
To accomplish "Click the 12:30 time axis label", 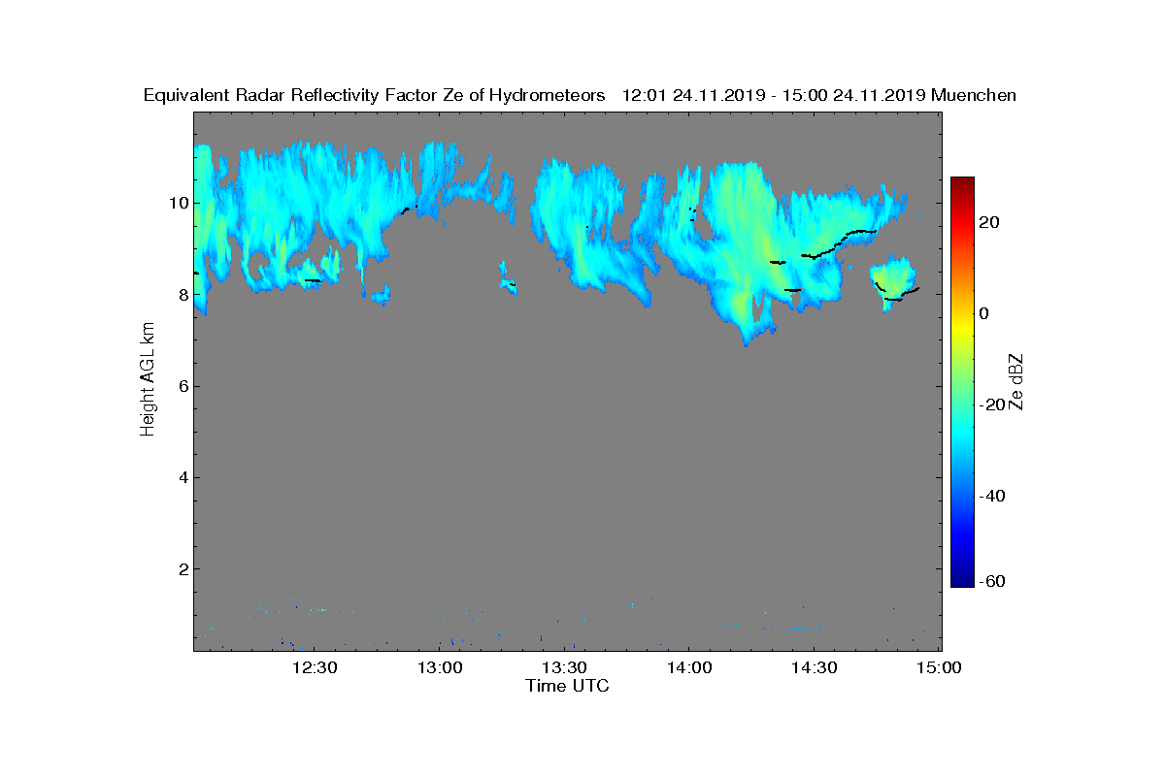I will tap(315, 668).
